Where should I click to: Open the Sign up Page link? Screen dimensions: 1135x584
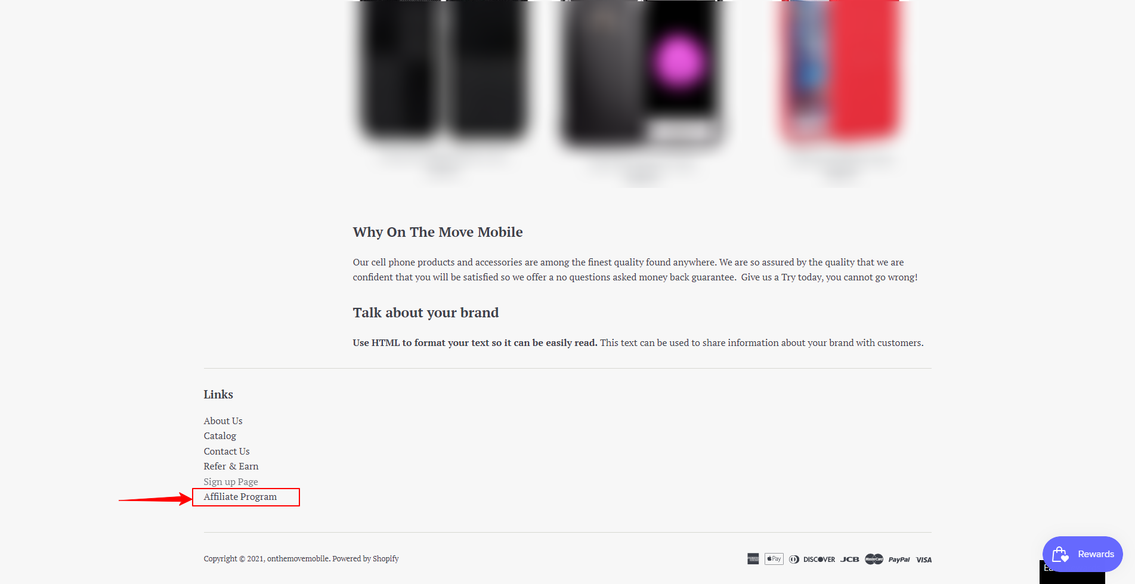coord(231,482)
